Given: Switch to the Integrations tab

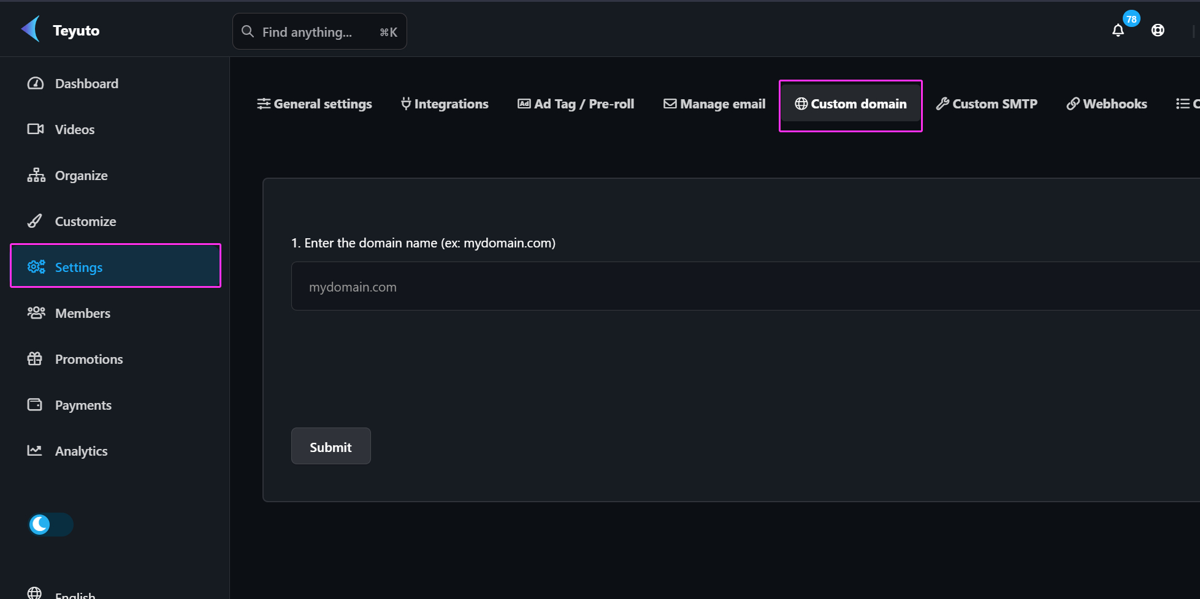Looking at the screenshot, I should [x=445, y=104].
